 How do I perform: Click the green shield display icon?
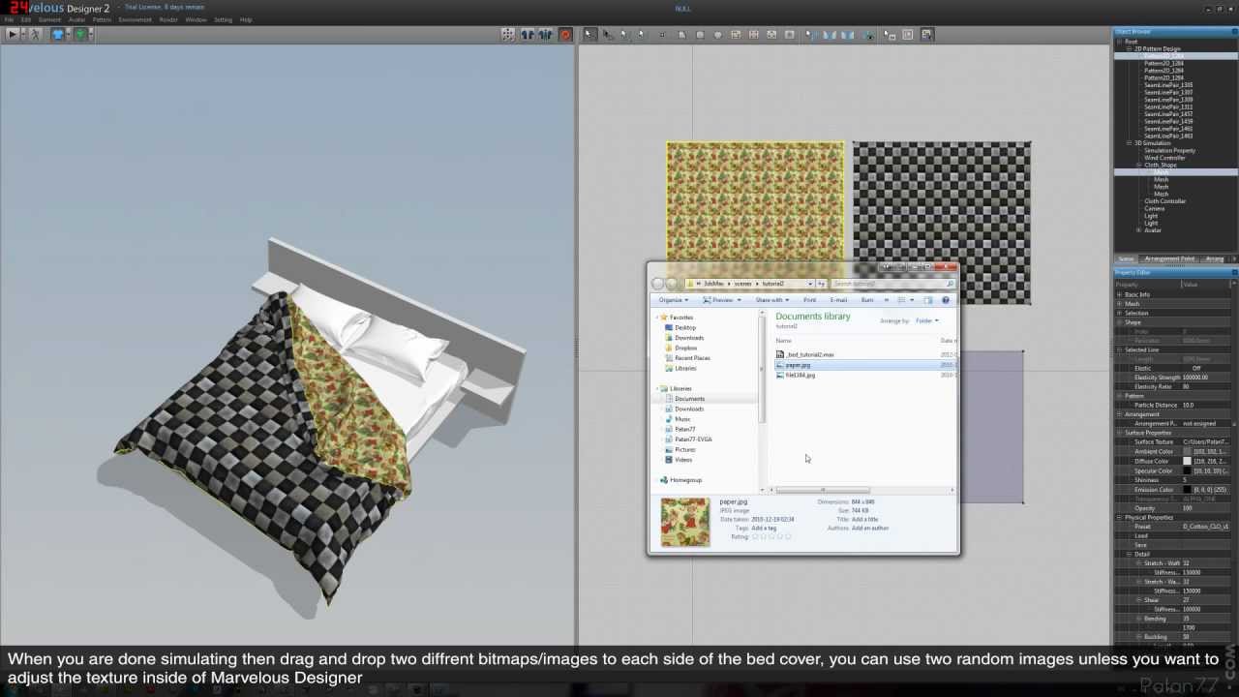tap(80, 34)
